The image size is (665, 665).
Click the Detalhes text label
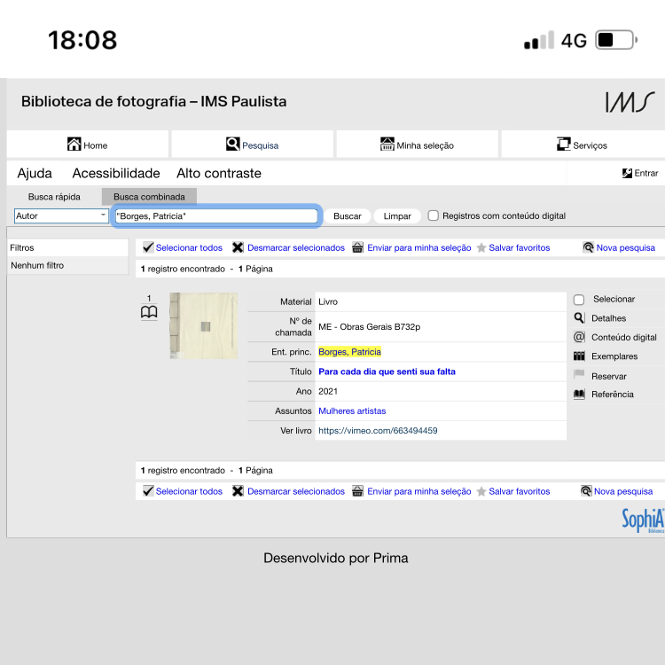point(608,318)
